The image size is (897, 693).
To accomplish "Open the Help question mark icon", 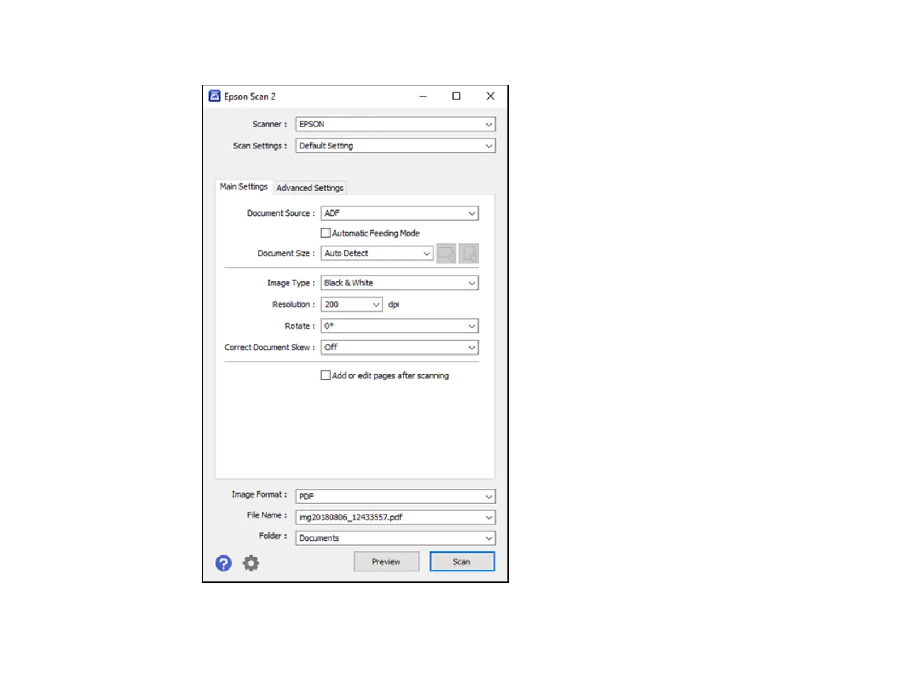I will coord(223,563).
